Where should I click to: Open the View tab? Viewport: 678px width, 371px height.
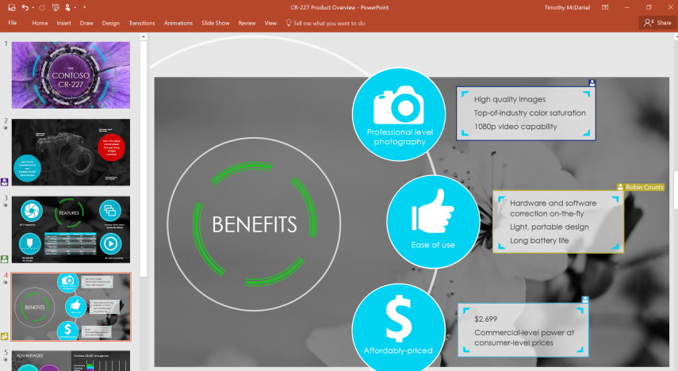coord(270,23)
